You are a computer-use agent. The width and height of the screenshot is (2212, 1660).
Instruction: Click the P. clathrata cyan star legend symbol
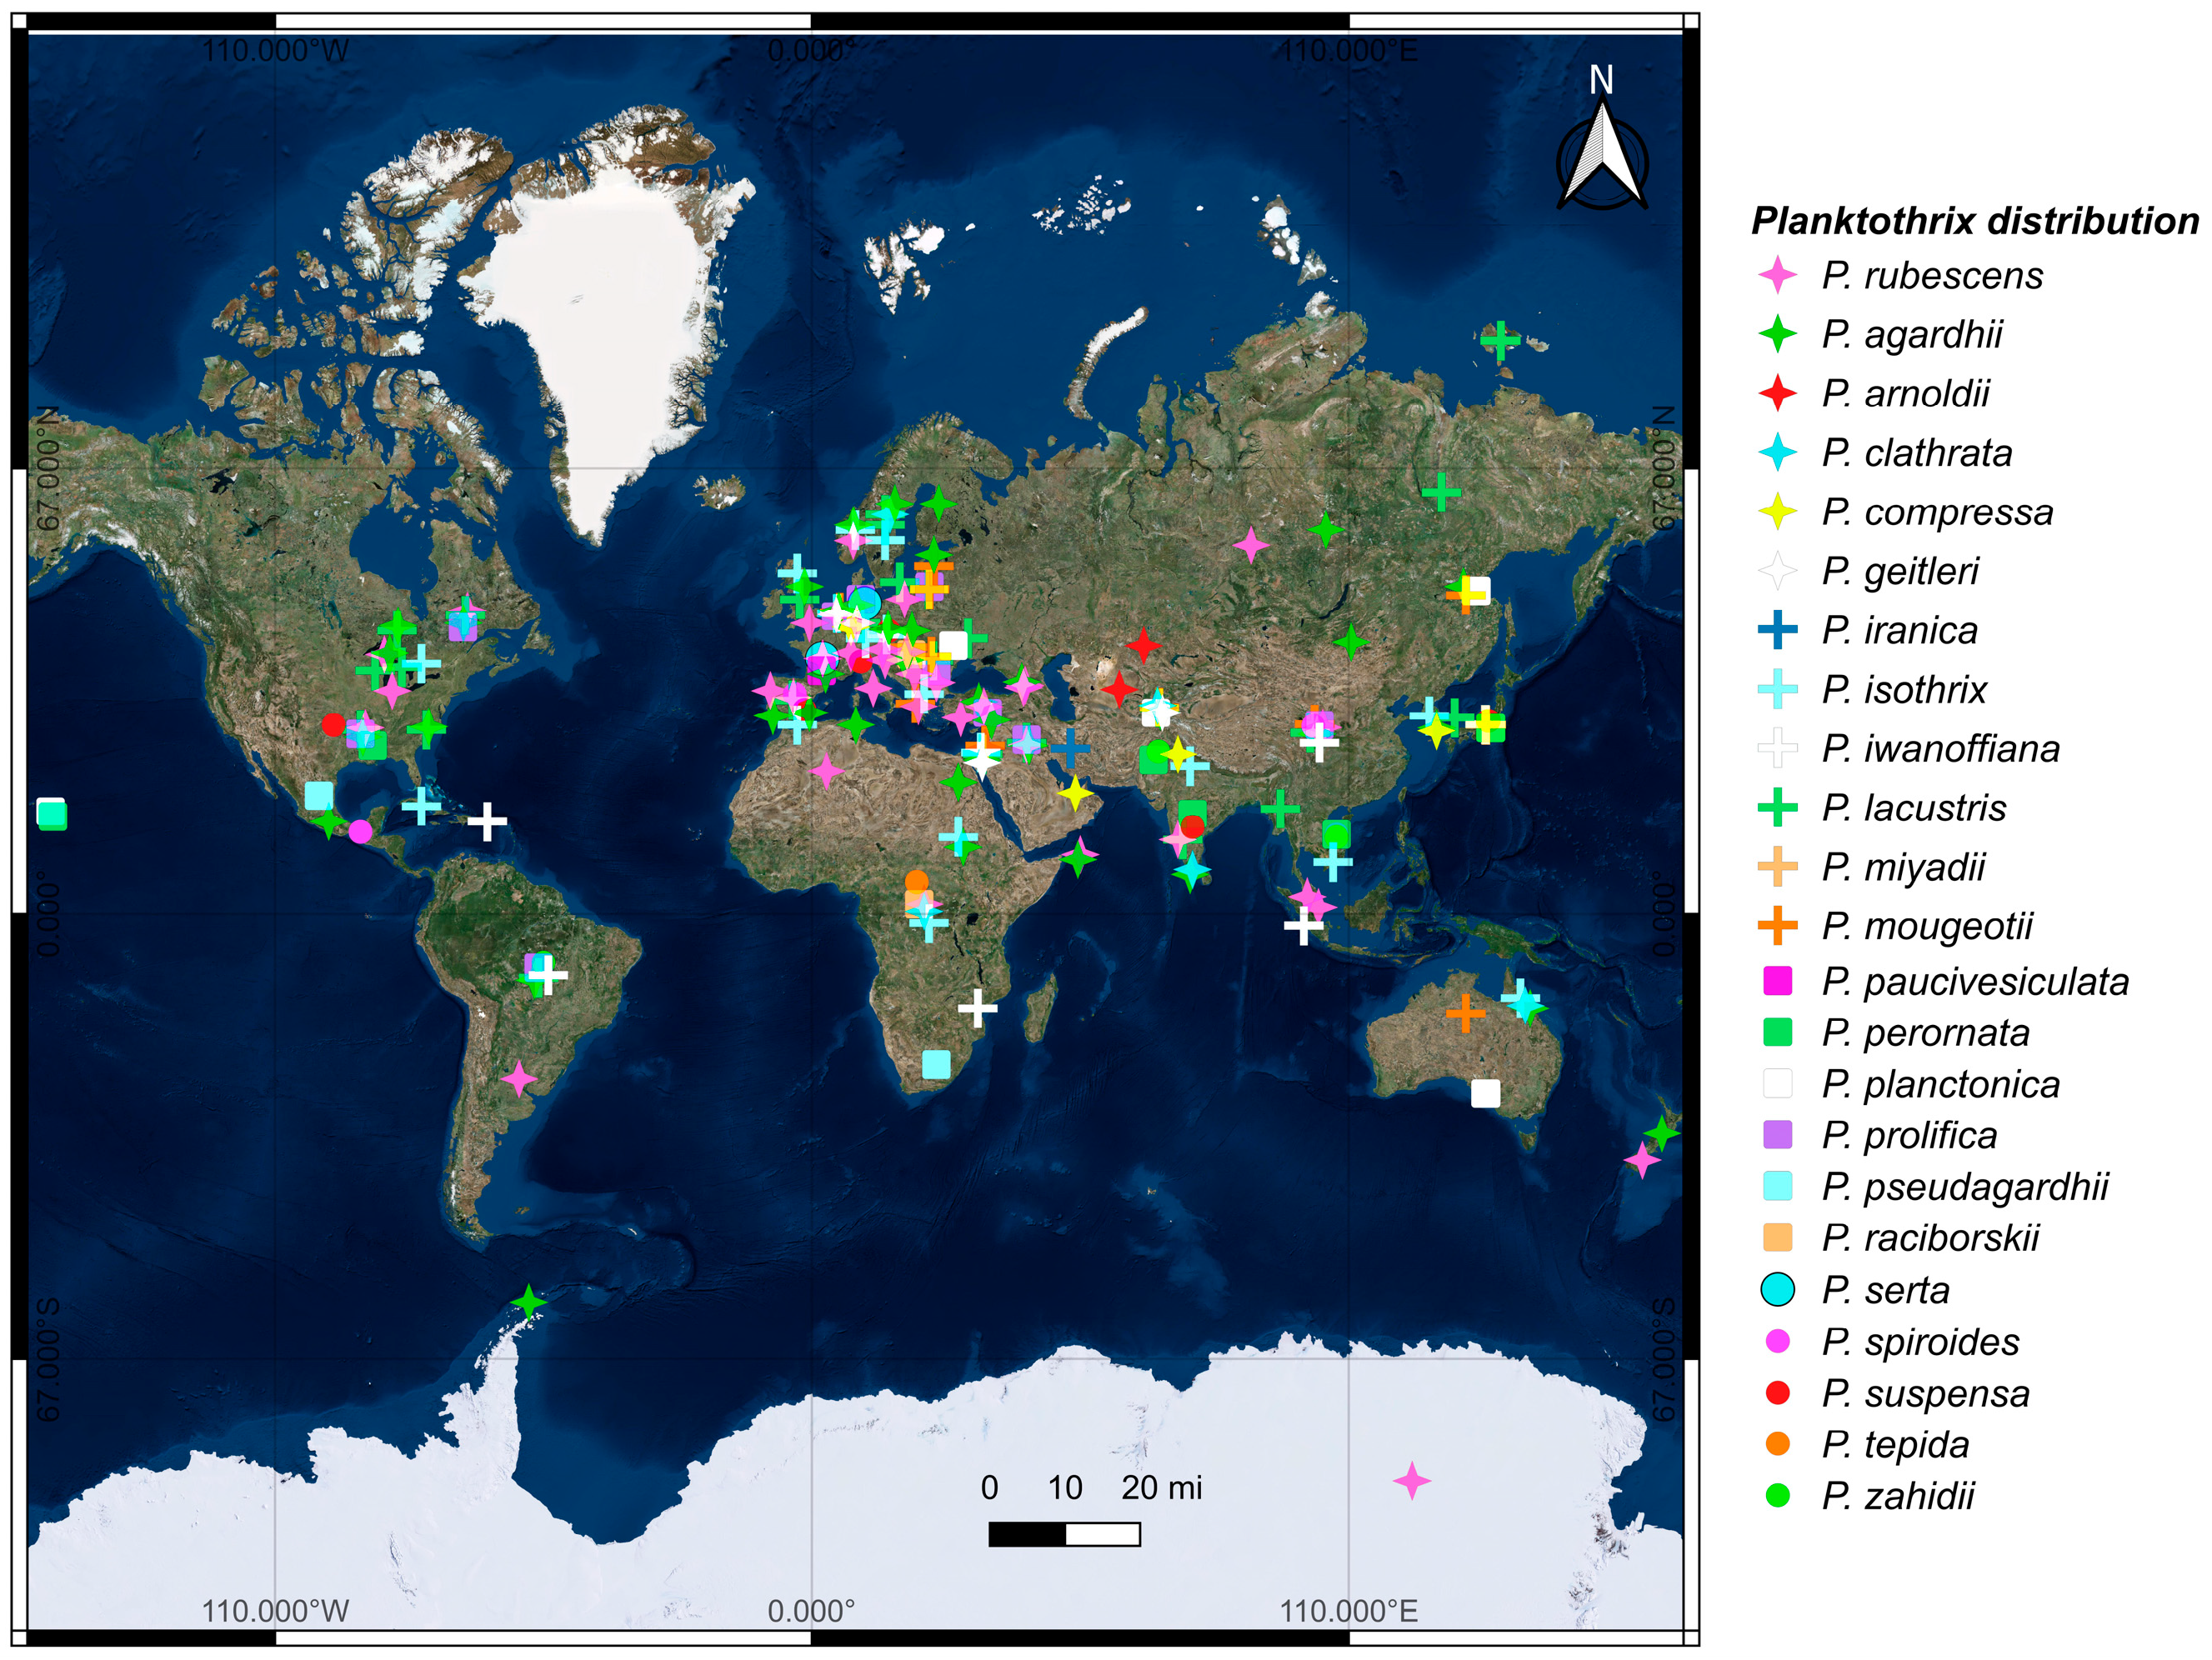[x=1777, y=452]
